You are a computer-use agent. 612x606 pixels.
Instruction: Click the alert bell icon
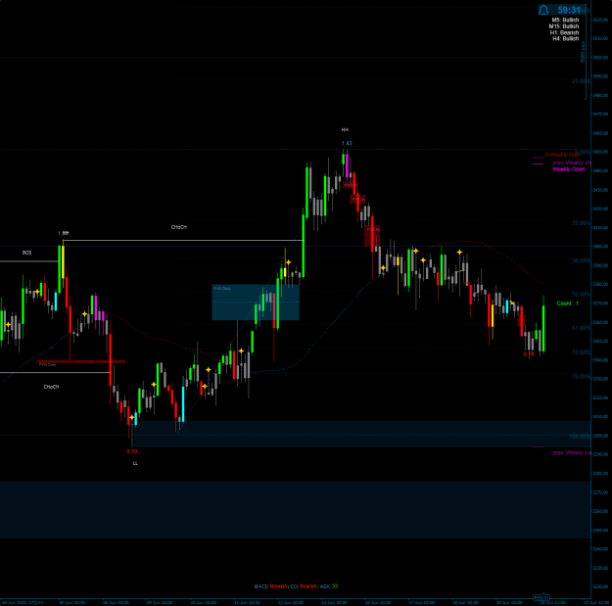543,10
